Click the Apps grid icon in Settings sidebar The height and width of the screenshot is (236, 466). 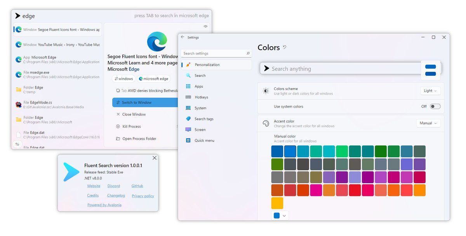[x=188, y=87]
